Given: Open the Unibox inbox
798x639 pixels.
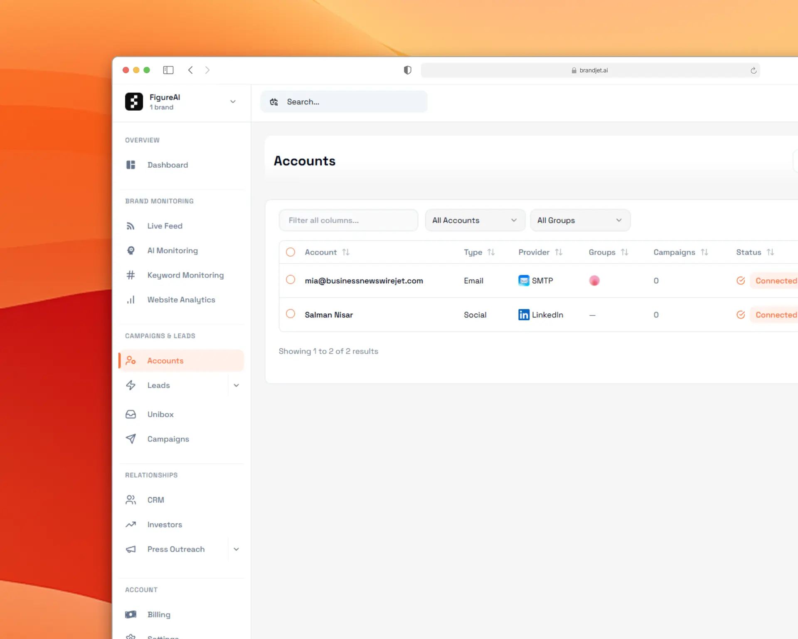Looking at the screenshot, I should [x=160, y=414].
